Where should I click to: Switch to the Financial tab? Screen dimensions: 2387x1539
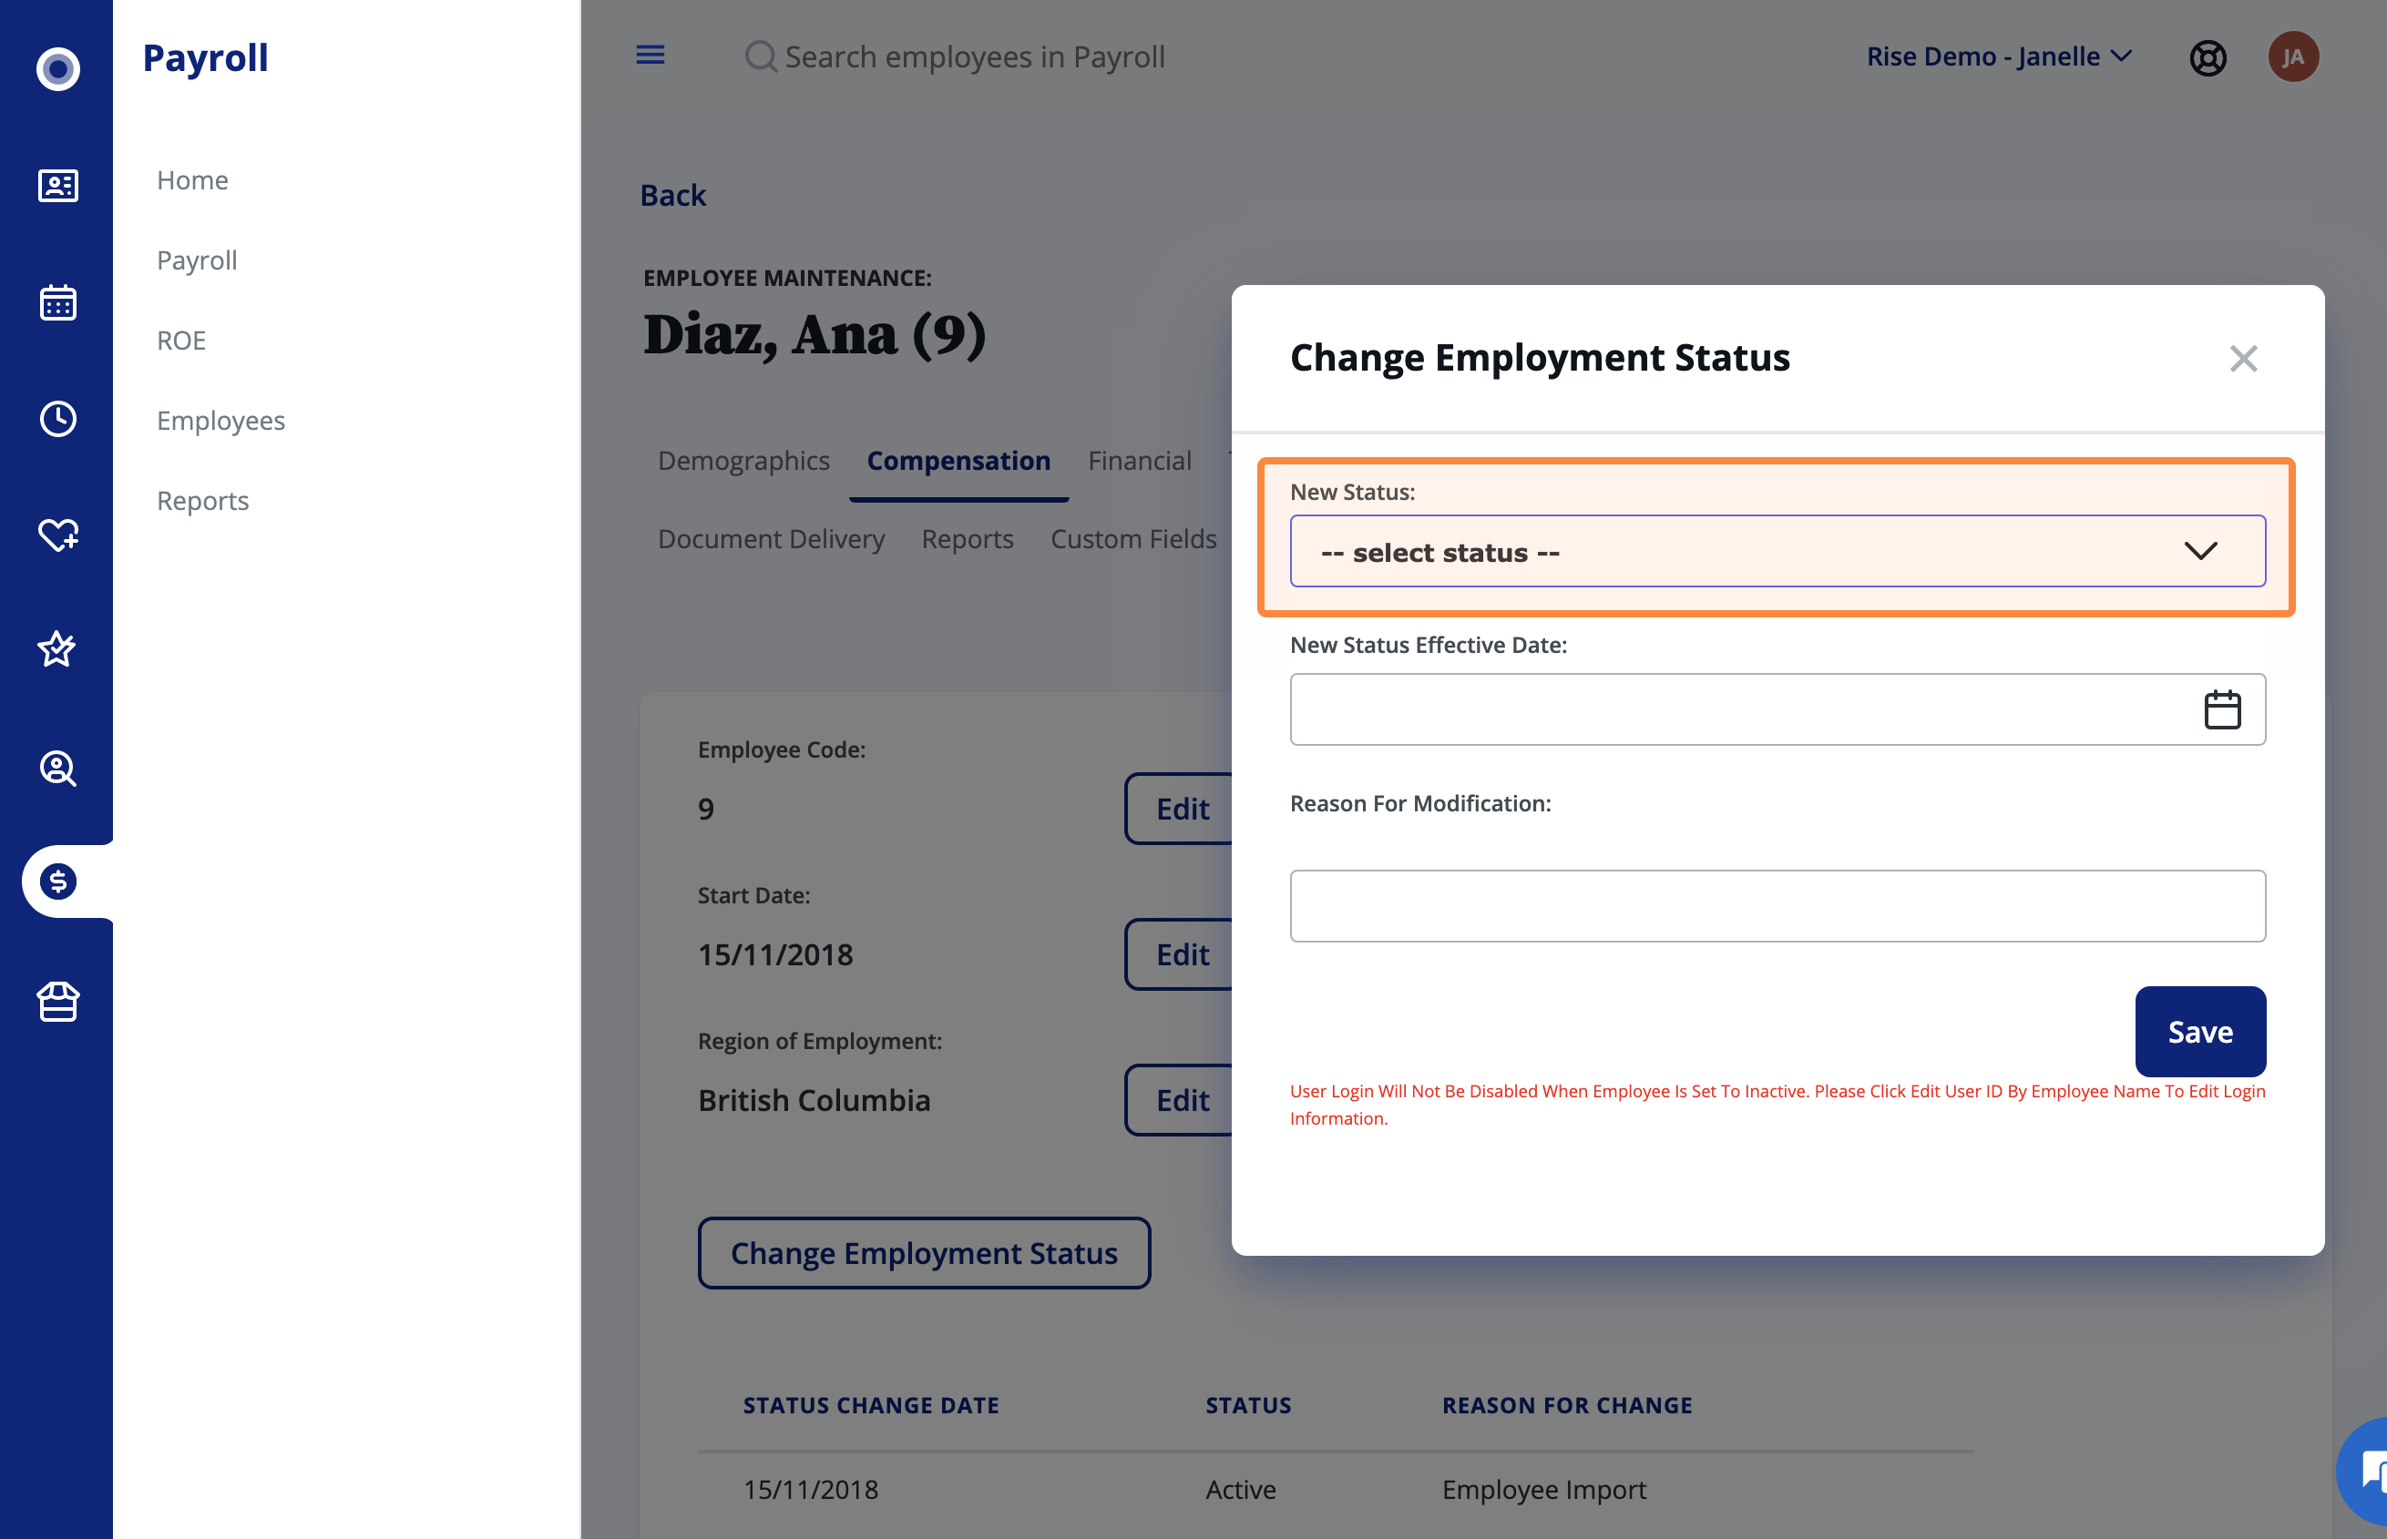(1140, 461)
